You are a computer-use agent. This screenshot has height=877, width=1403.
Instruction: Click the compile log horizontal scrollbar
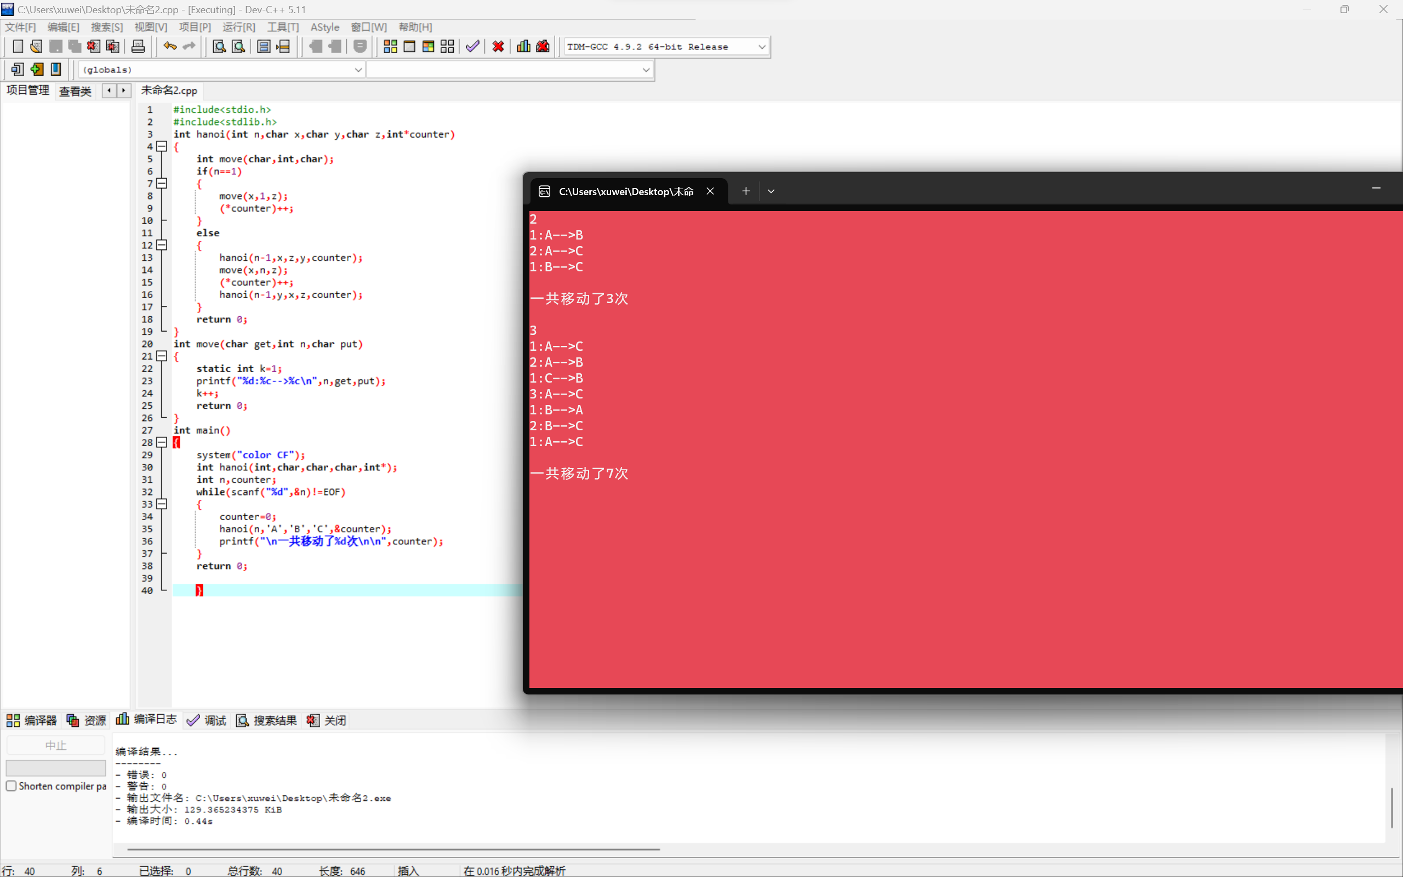(x=393, y=849)
